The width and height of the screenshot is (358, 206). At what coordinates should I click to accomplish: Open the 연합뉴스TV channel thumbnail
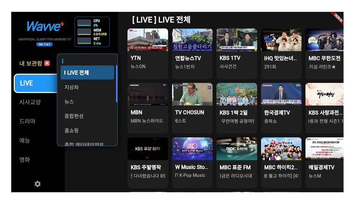(x=192, y=40)
